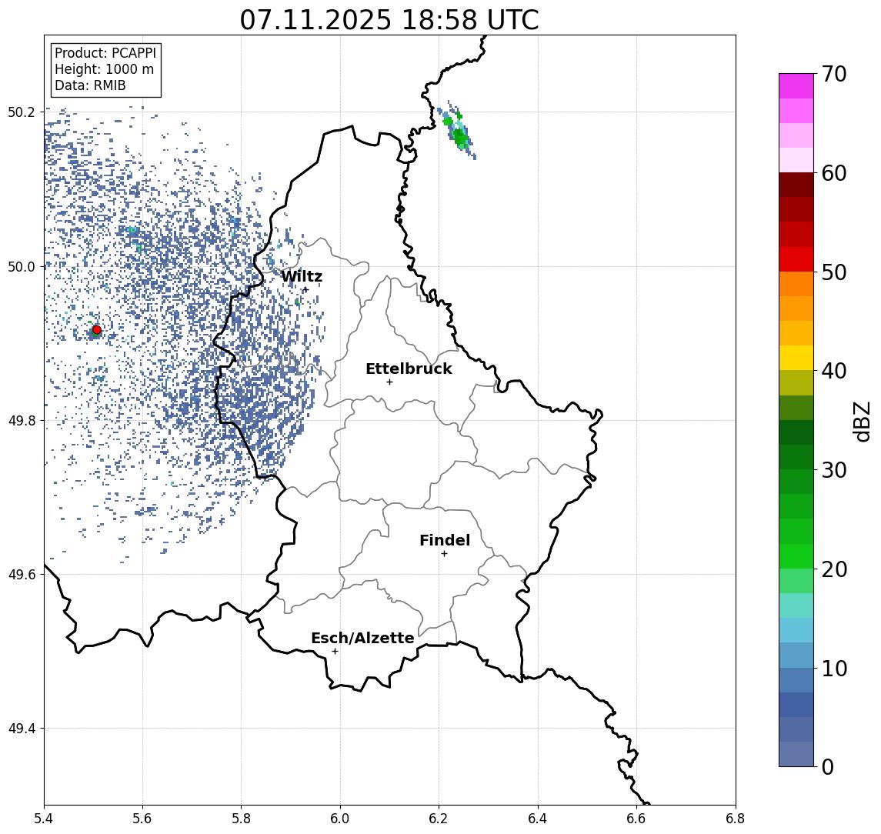Click the longitude axis label 6.8
The width and height of the screenshot is (881, 834).
[736, 819]
